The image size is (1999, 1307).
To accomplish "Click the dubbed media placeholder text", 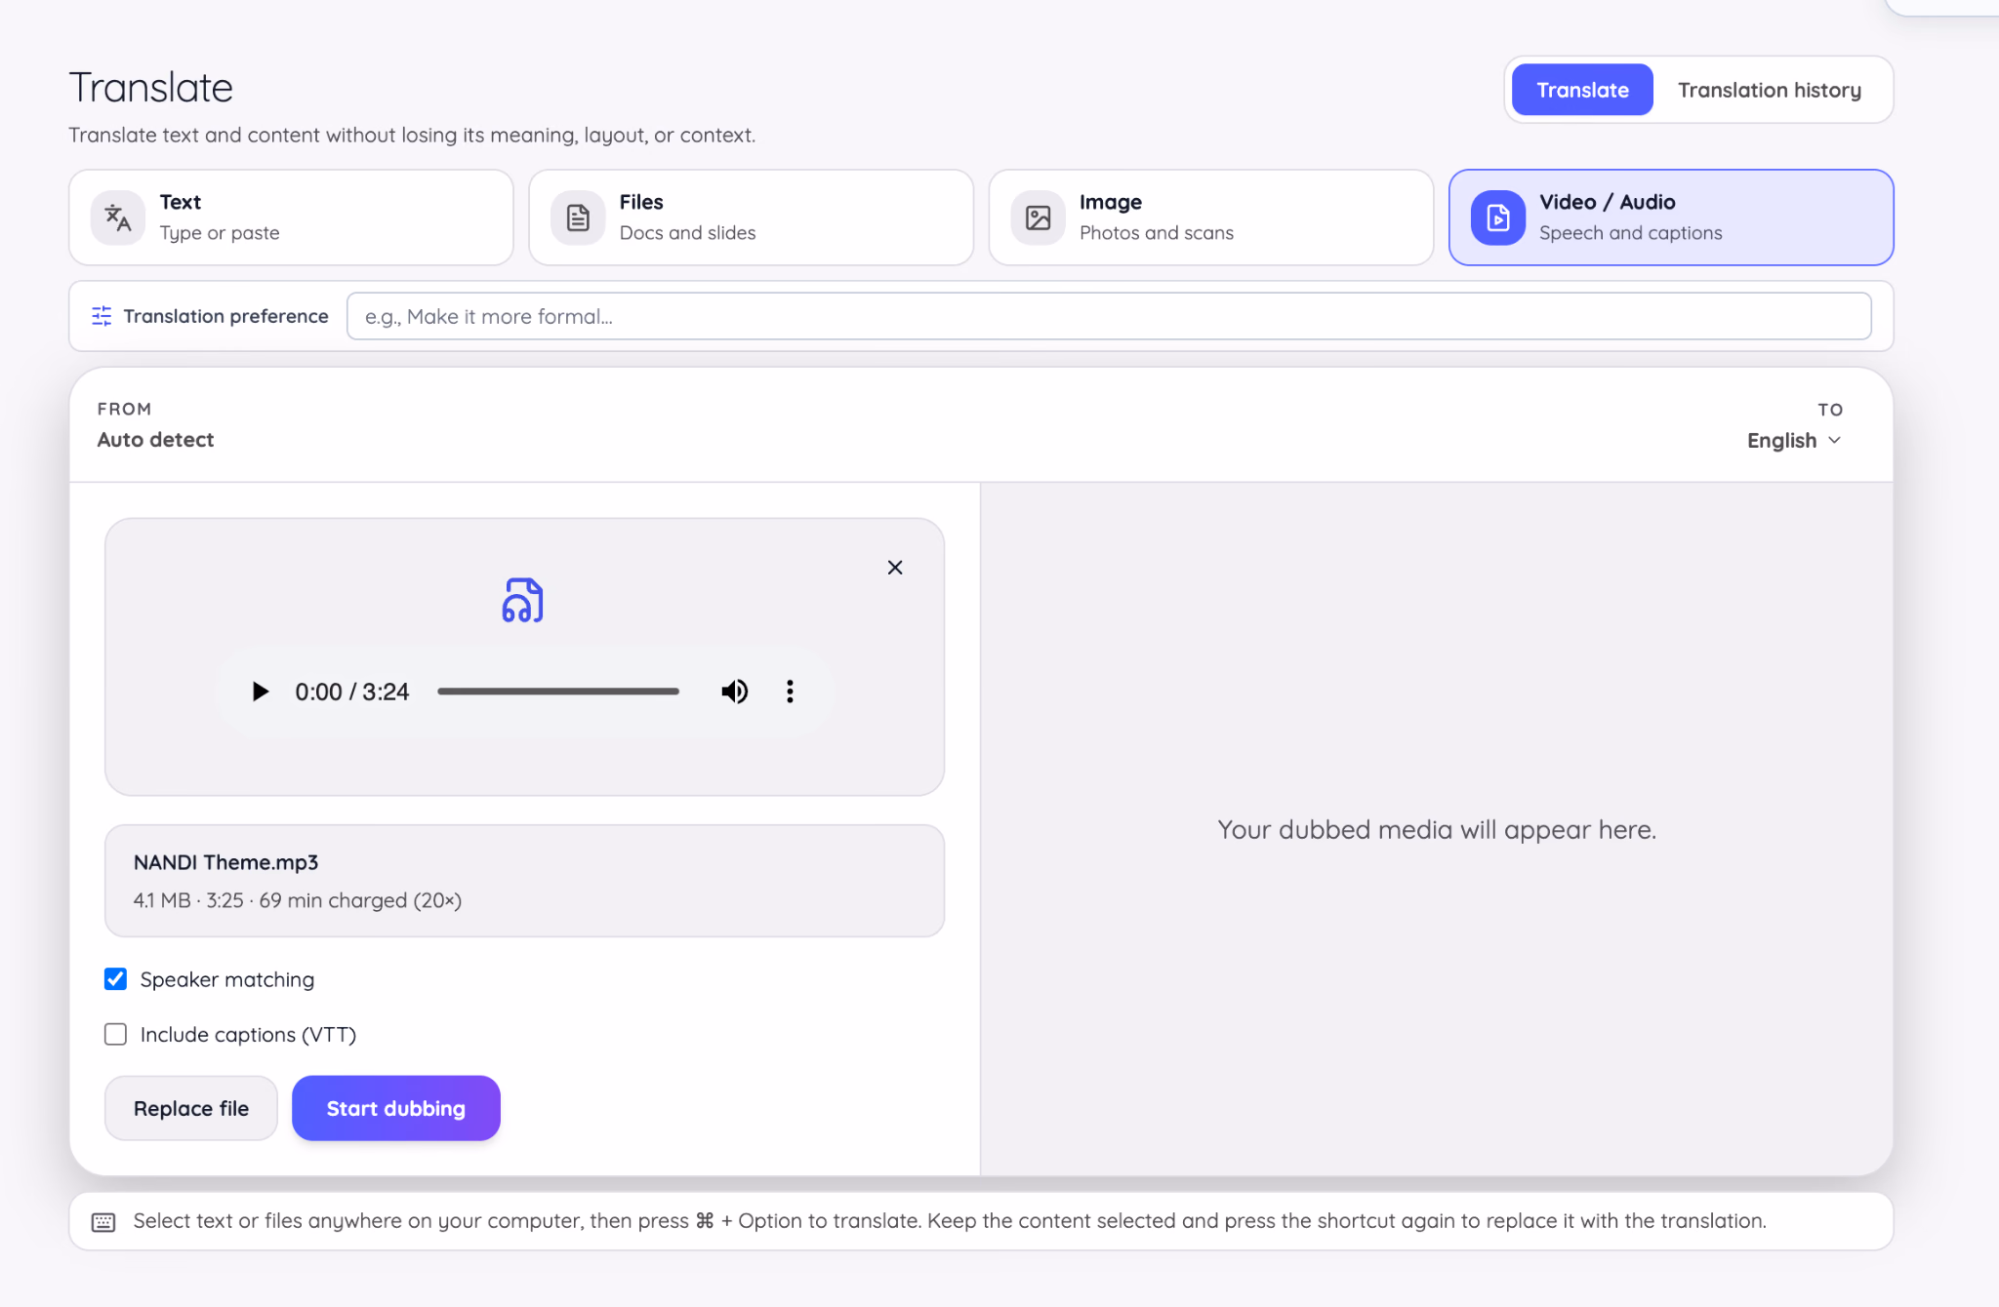I will click(1437, 829).
